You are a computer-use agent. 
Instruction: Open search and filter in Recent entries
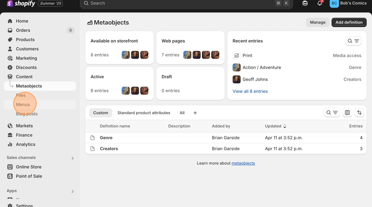pyautogui.click(x=353, y=41)
